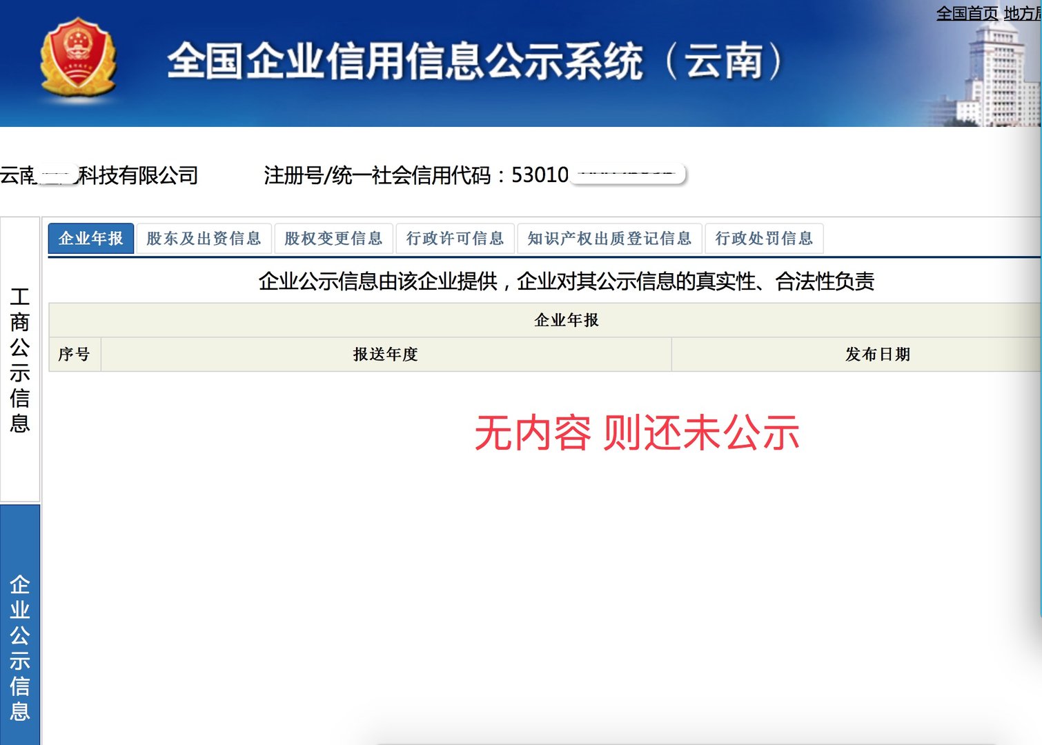View the 知识产权出质登记信息 tab
This screenshot has height=745, width=1042.
pos(610,238)
